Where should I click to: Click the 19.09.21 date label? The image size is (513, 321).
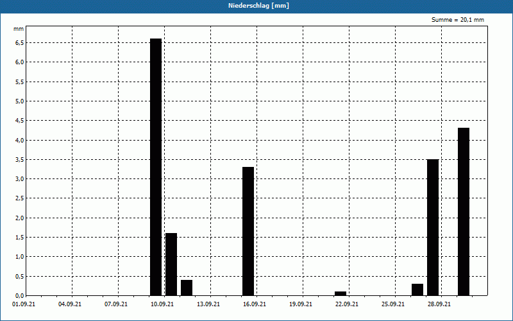(300, 304)
